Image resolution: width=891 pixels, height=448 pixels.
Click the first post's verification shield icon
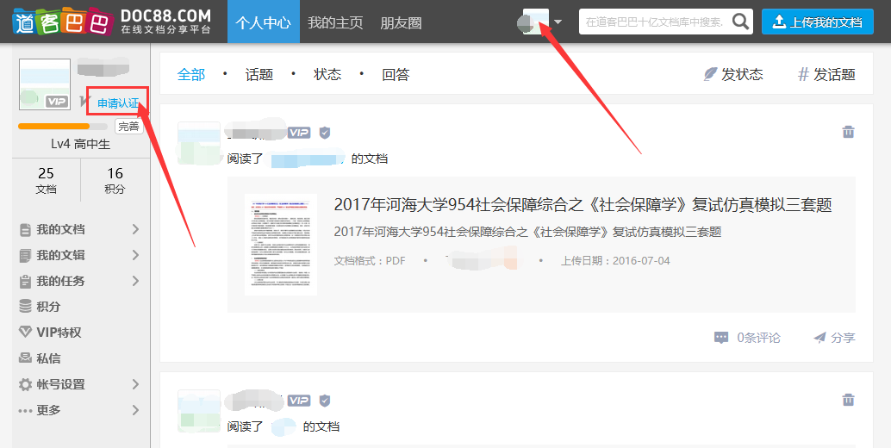325,133
